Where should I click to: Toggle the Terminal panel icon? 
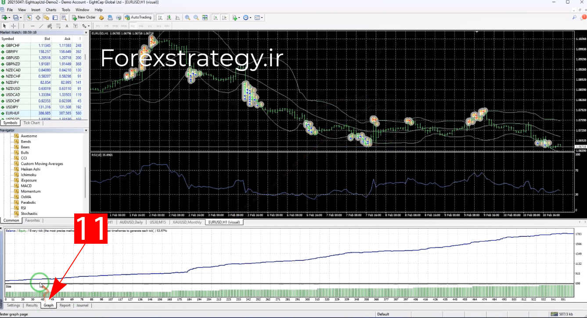click(55, 18)
